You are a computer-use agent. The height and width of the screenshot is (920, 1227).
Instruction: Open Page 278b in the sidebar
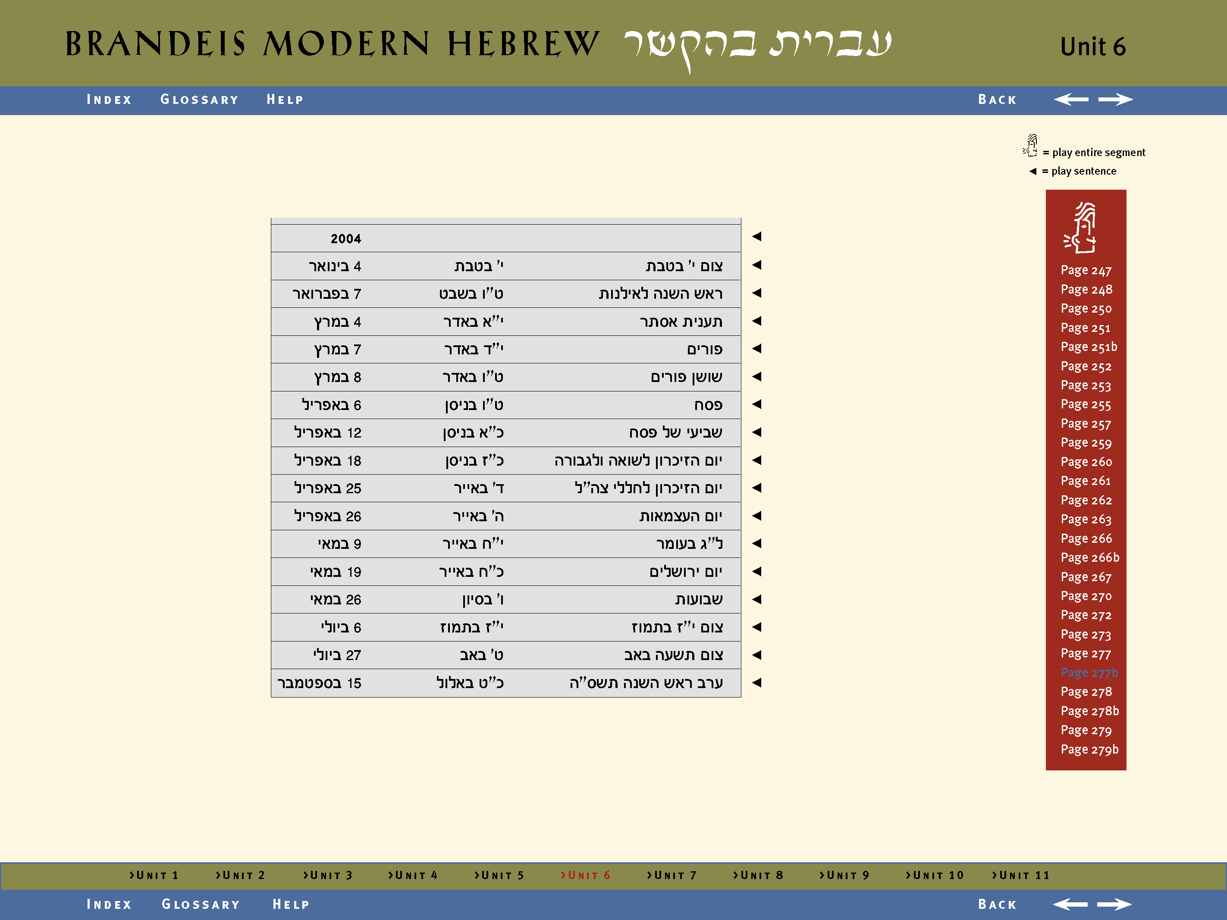tap(1090, 711)
